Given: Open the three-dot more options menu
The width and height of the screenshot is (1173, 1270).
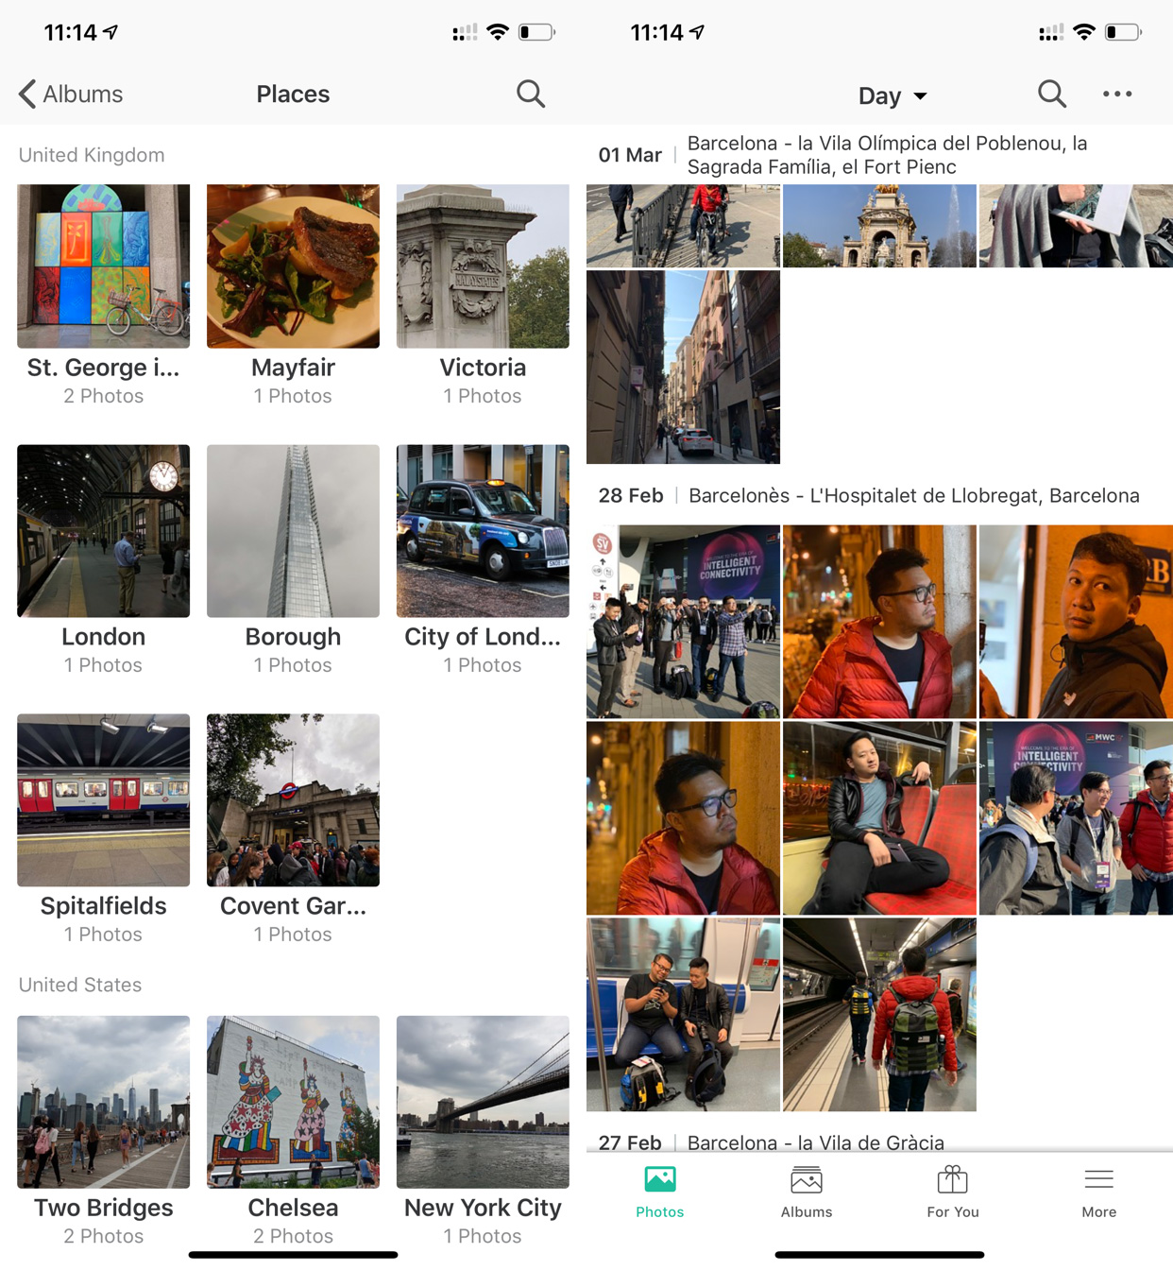Looking at the screenshot, I should pyautogui.click(x=1117, y=94).
